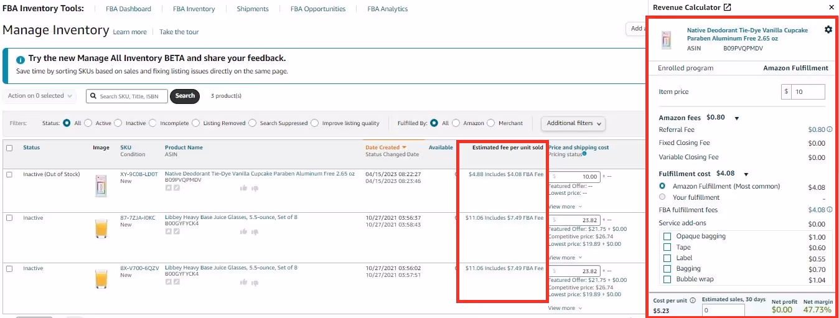The width and height of the screenshot is (839, 318).
Task: Open juice glass thumbnail for 87-7ZJA-I0KC
Action: 101,230
